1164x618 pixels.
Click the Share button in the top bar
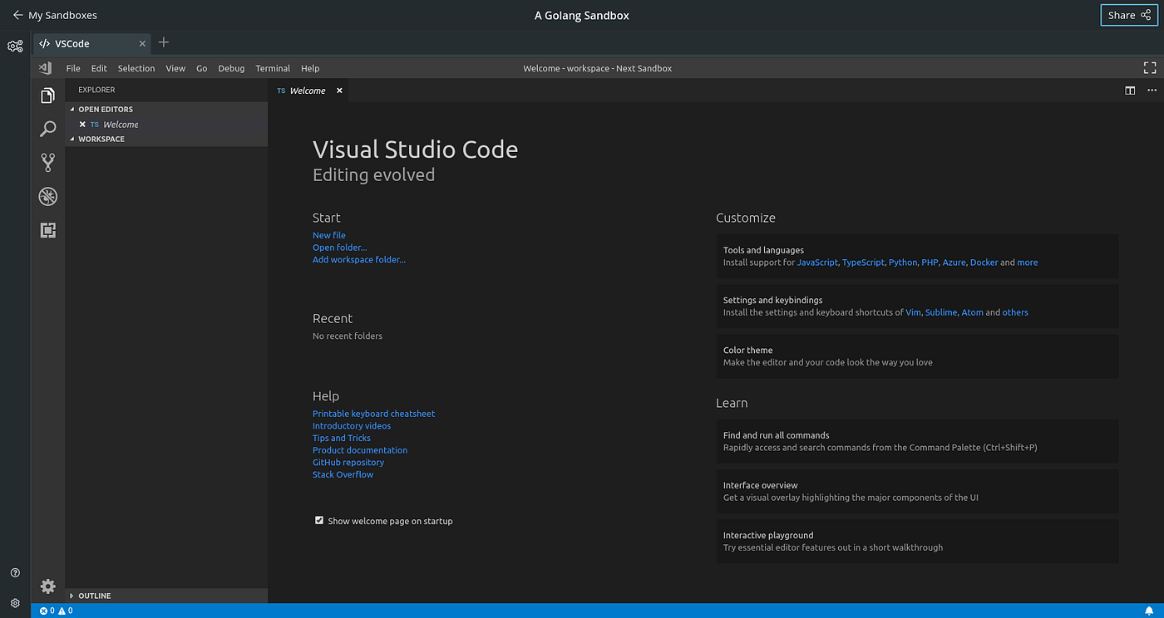tap(1128, 15)
